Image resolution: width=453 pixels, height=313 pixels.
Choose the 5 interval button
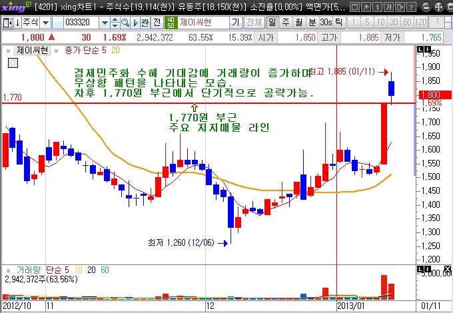[x=367, y=23]
